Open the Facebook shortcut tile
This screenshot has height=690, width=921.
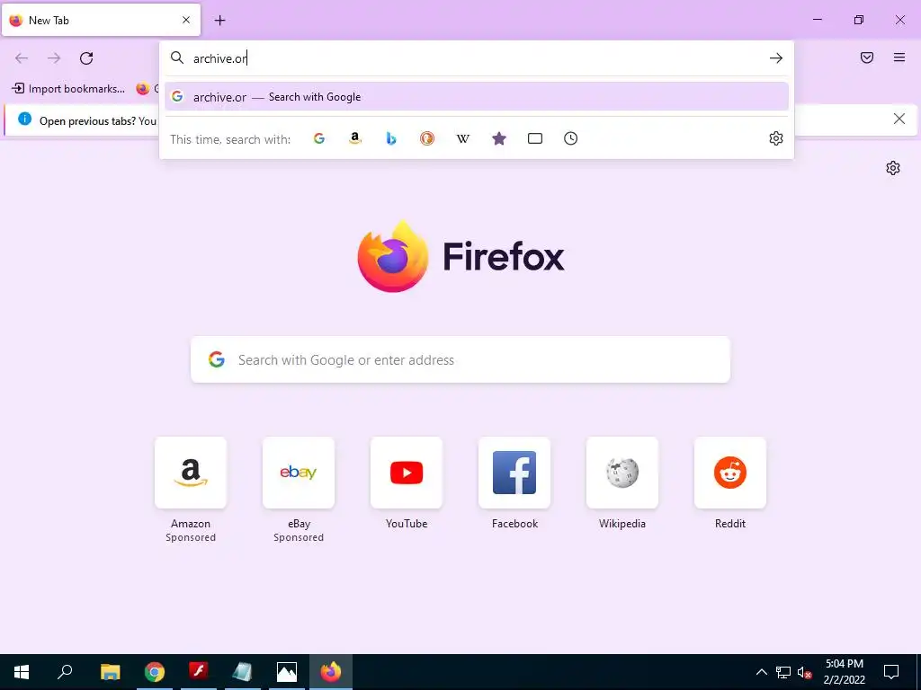click(x=514, y=473)
